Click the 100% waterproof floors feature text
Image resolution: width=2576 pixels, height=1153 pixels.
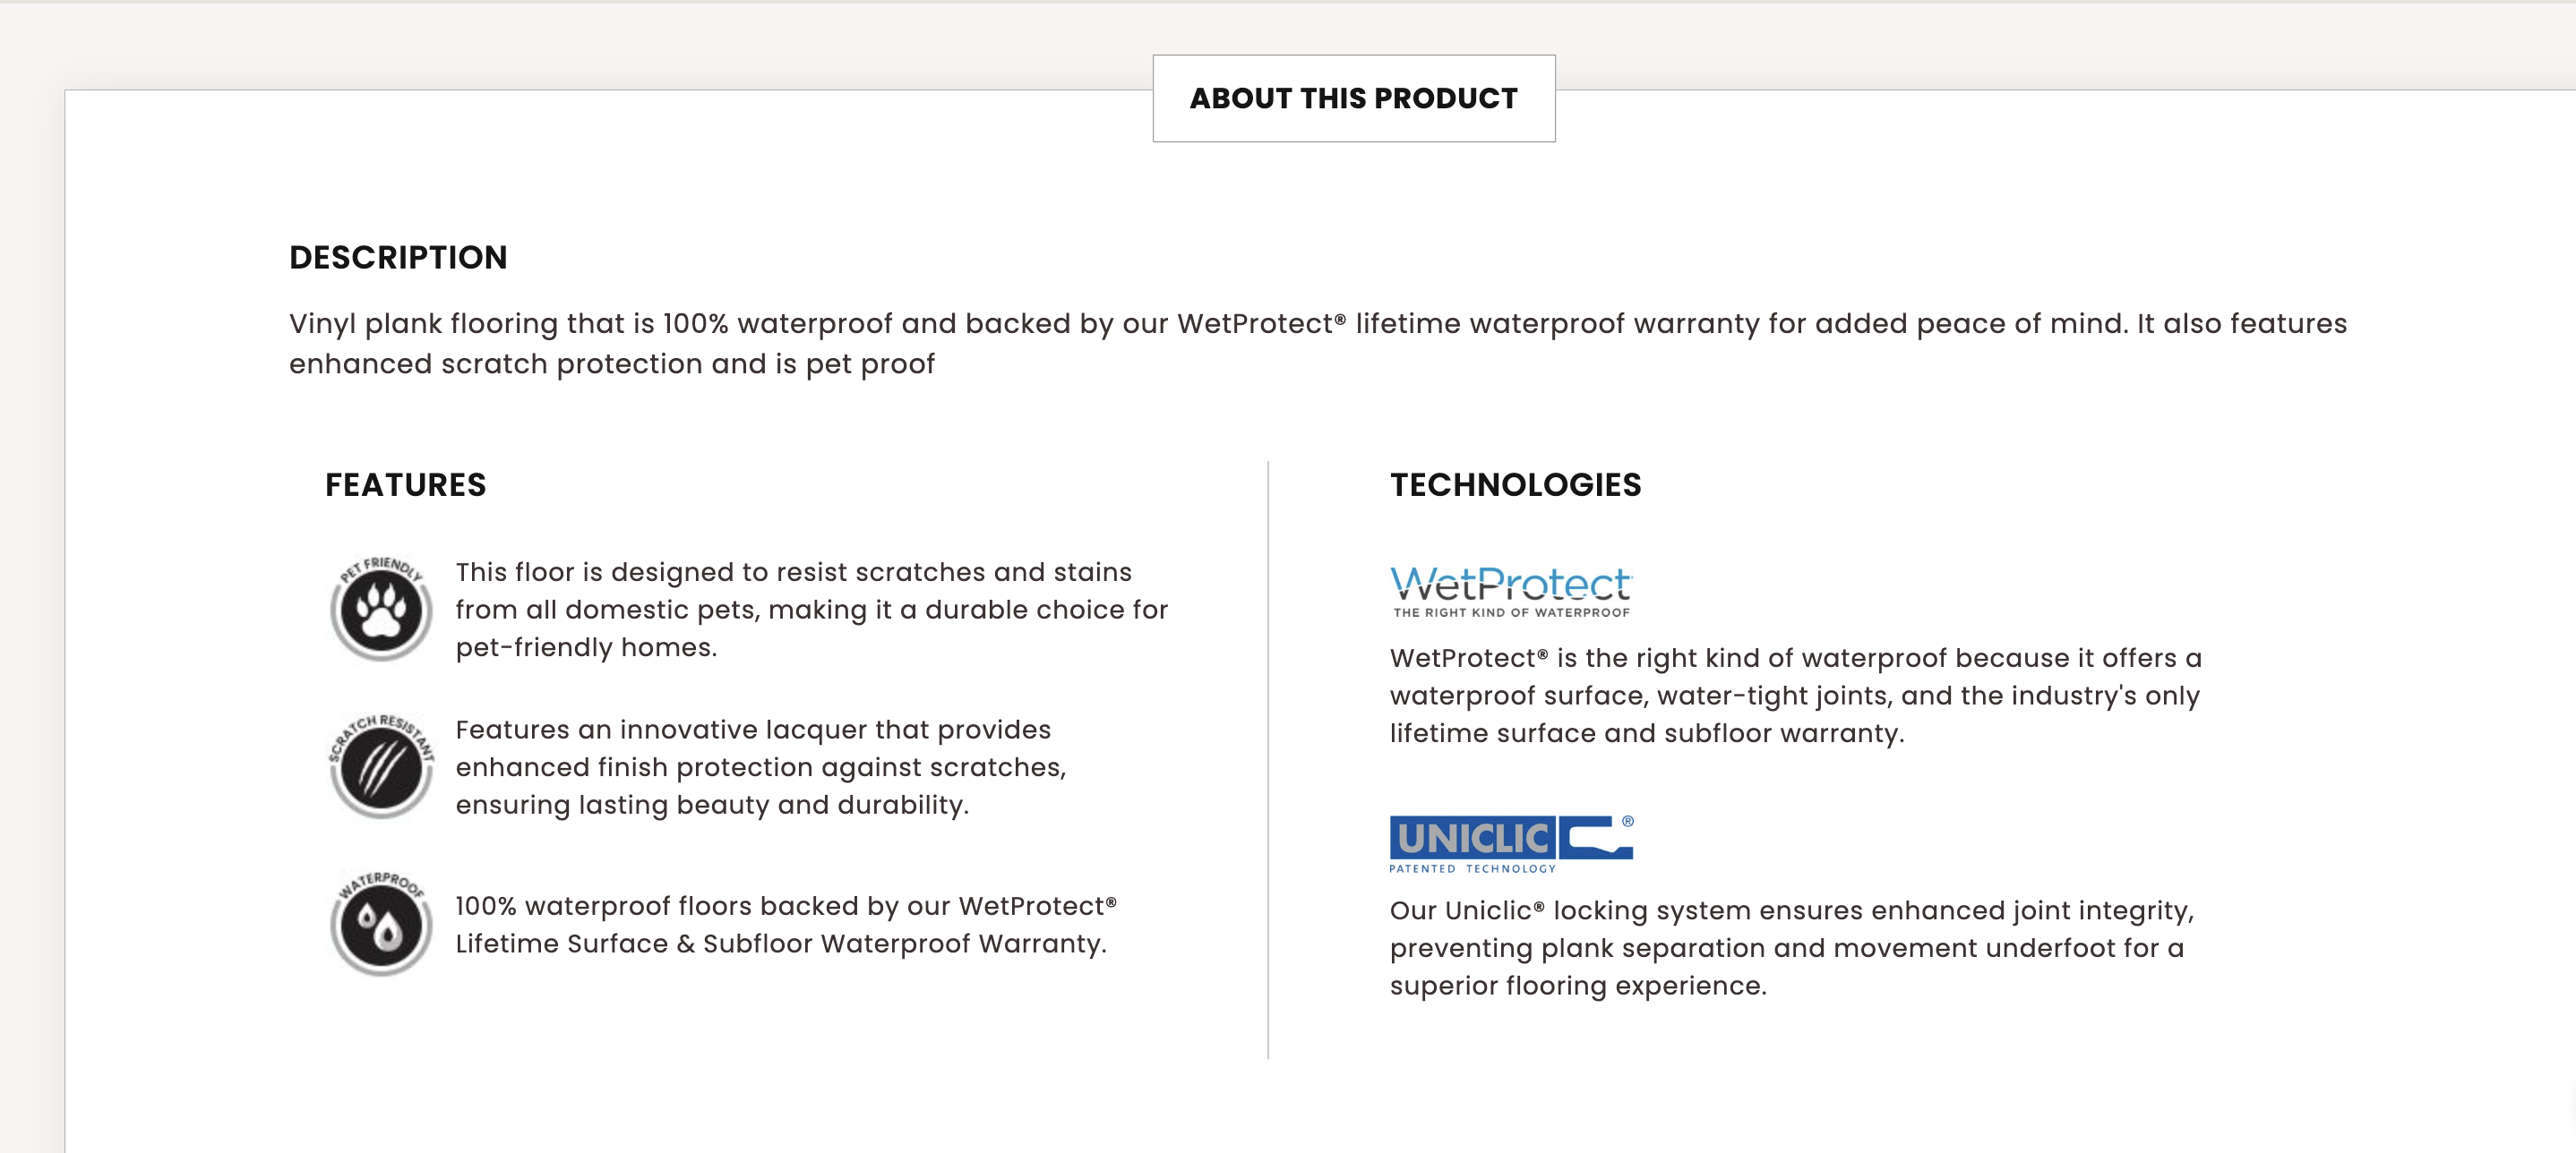785,924
